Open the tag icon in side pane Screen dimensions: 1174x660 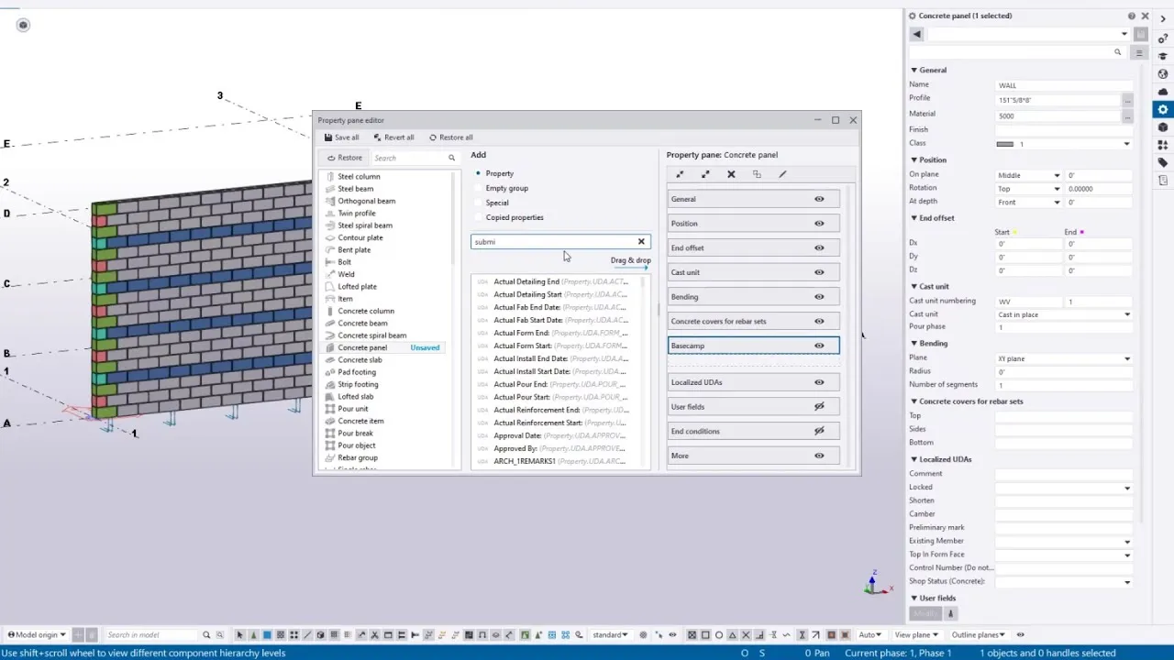coord(1163,162)
